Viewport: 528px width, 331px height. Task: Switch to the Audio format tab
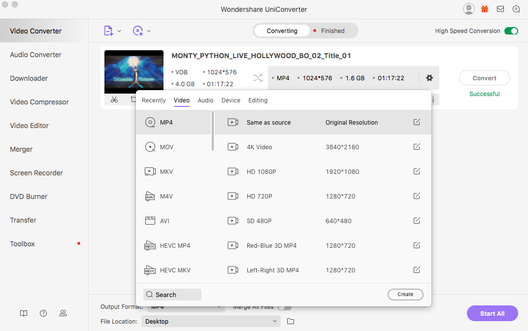[205, 100]
